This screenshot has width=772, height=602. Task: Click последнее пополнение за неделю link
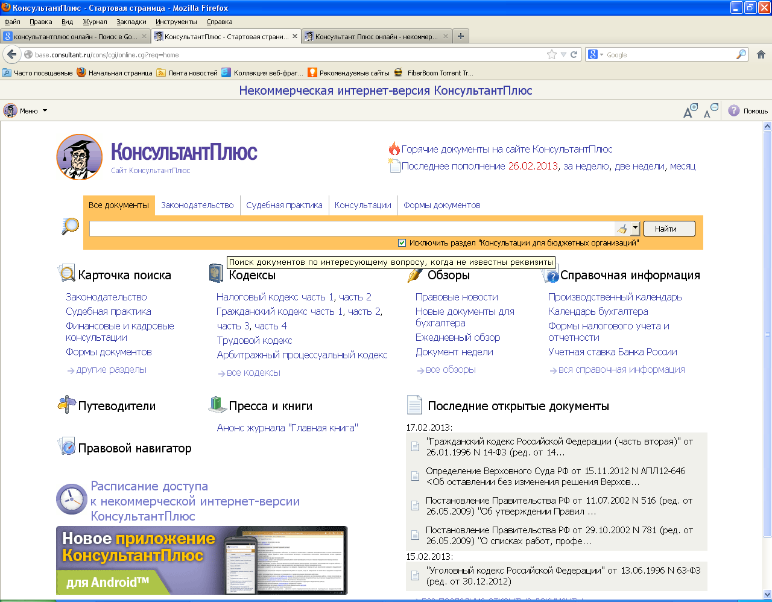pos(586,166)
